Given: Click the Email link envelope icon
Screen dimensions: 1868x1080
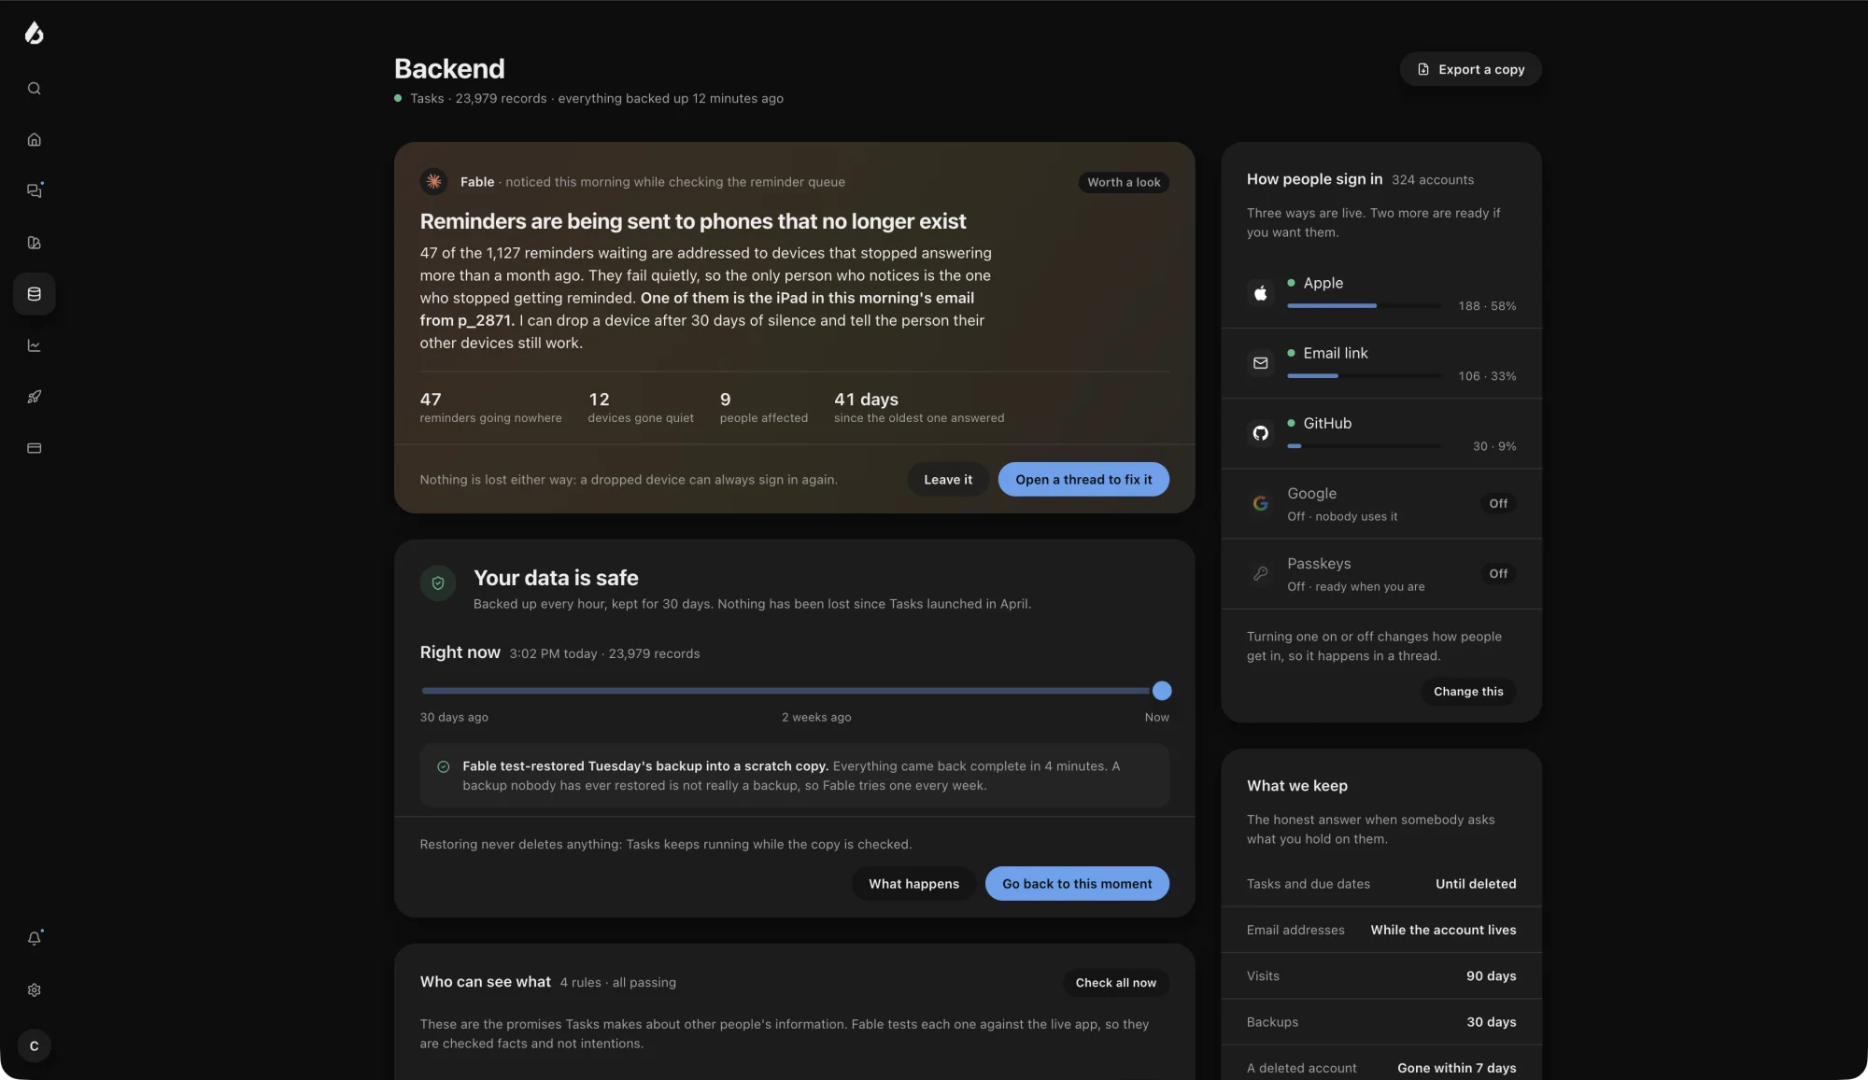Looking at the screenshot, I should point(1260,363).
